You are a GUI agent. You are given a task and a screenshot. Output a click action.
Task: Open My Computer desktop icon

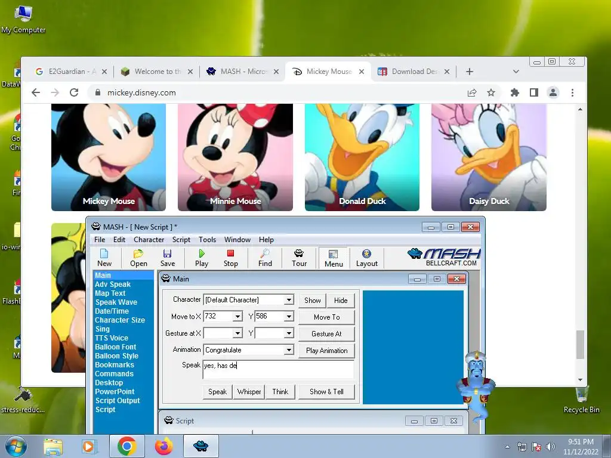click(x=23, y=19)
